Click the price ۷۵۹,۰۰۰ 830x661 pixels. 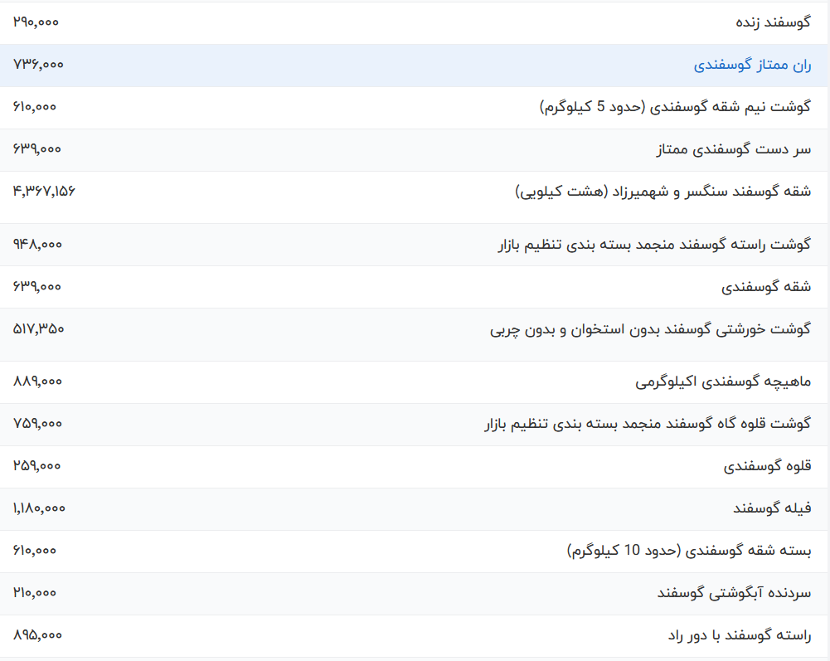coord(37,424)
